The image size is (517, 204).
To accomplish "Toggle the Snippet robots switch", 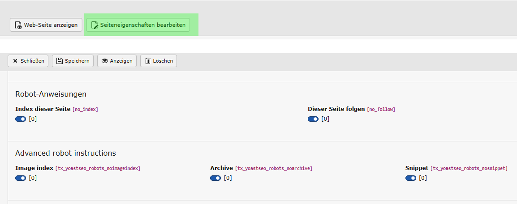I will tap(411, 178).
